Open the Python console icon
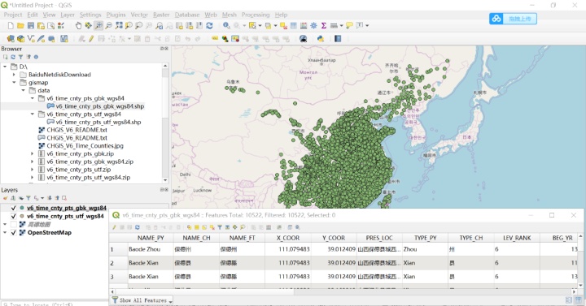The height and width of the screenshot is (306, 586). (321, 39)
